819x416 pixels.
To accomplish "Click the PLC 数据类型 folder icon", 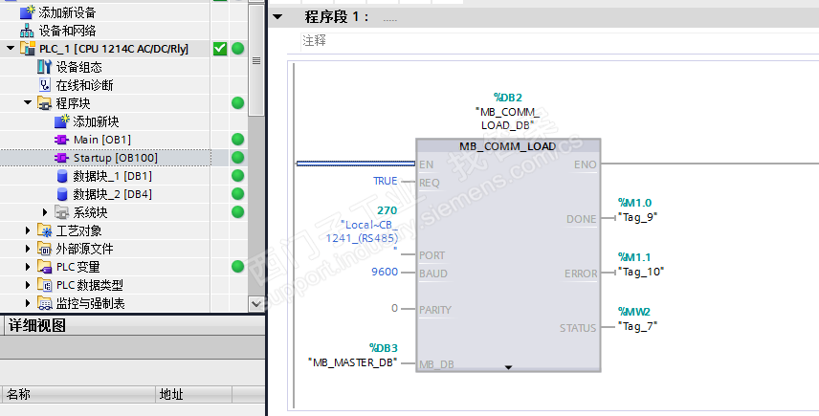I will pyautogui.click(x=44, y=285).
